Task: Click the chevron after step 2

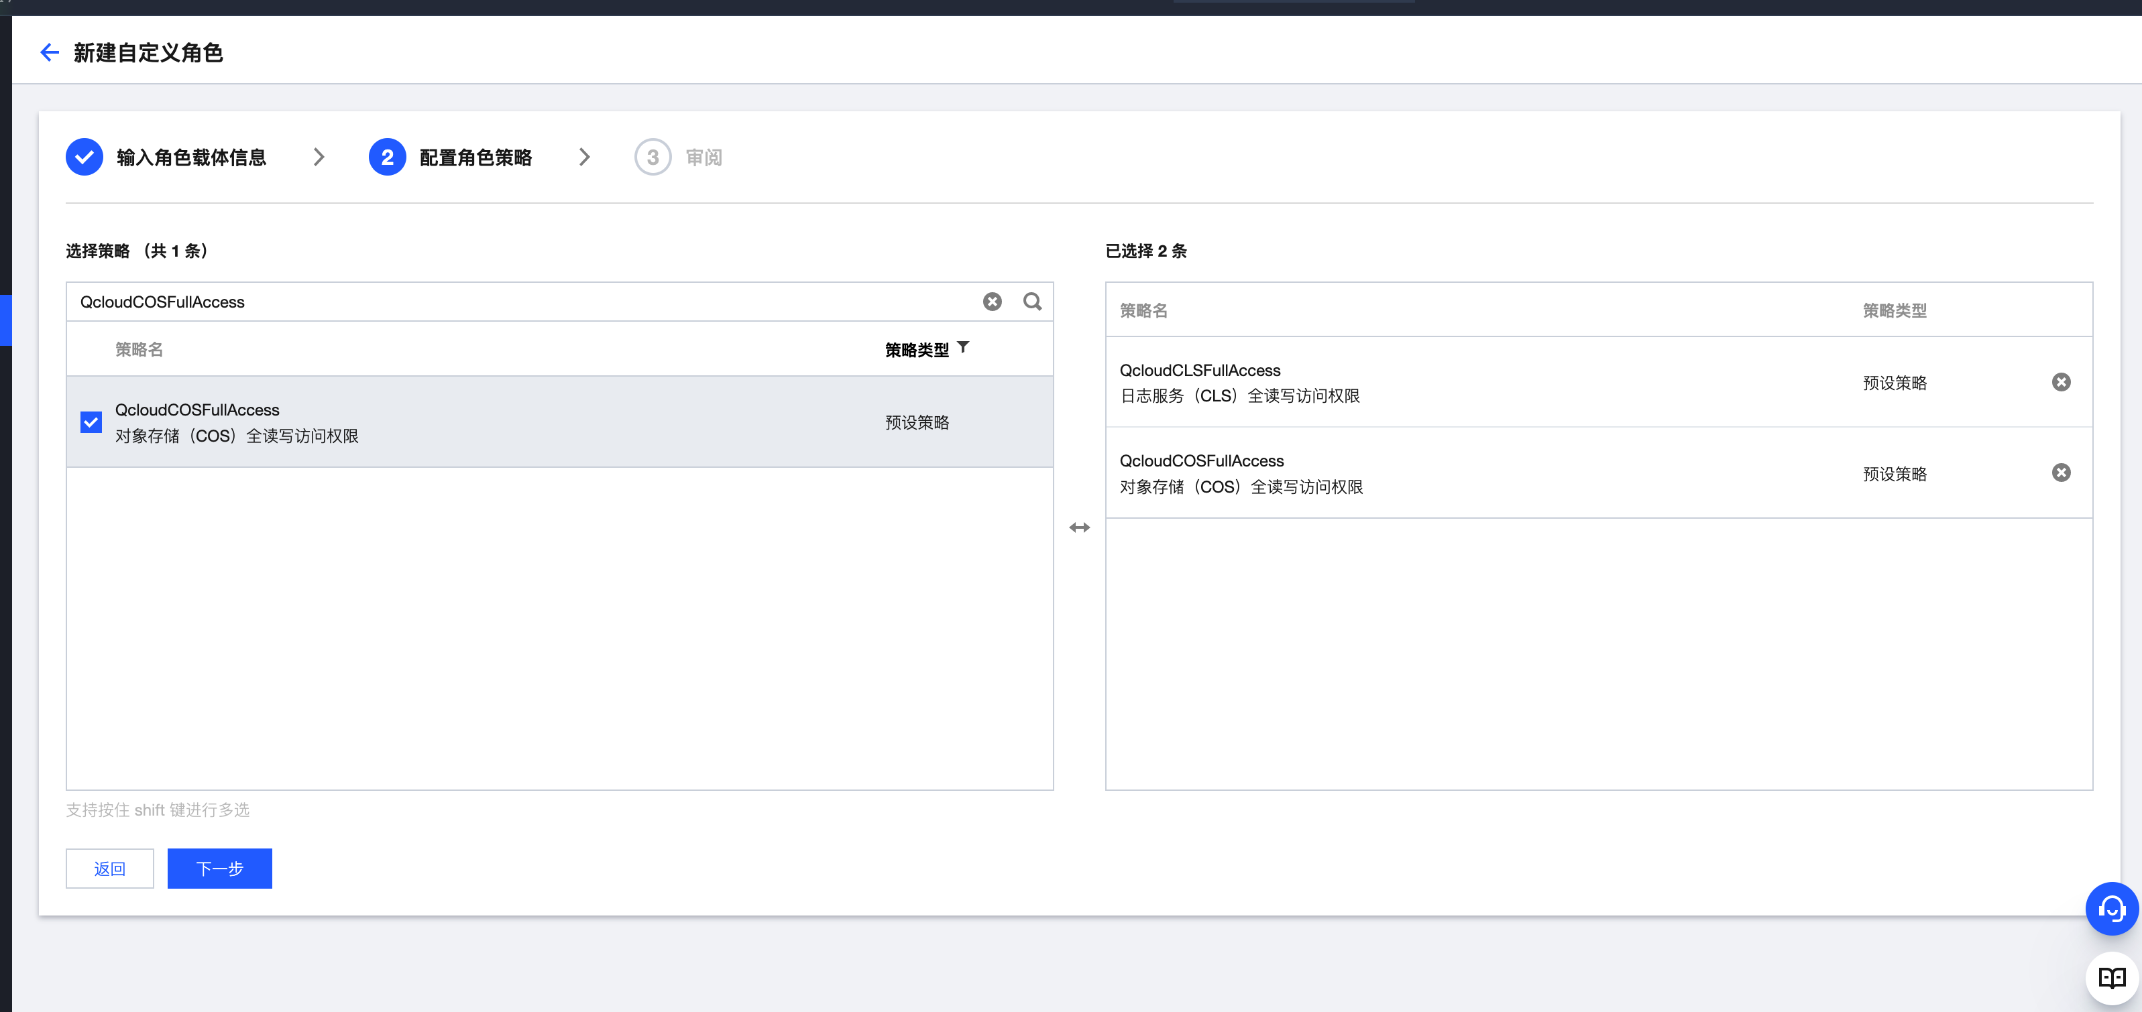Action: coord(583,157)
